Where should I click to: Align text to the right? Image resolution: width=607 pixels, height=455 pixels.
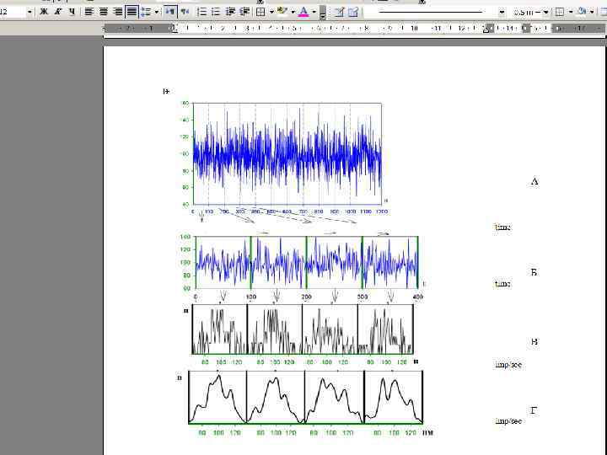click(x=118, y=12)
